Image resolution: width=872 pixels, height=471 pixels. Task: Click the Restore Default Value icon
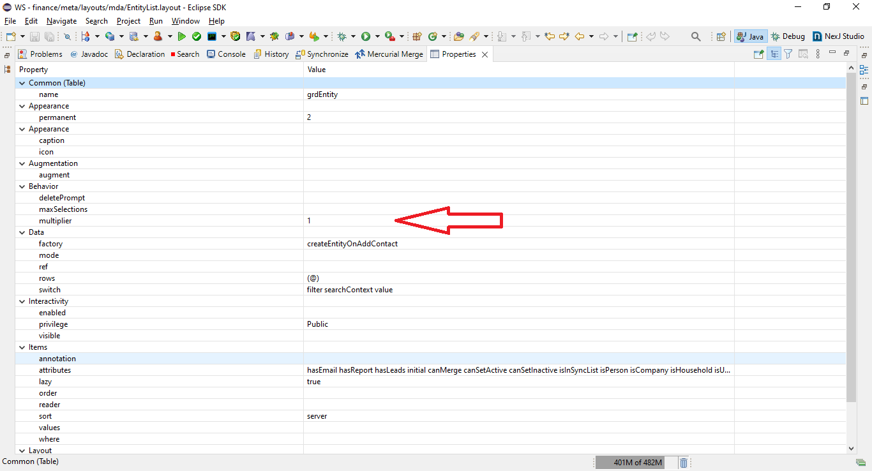pyautogui.click(x=803, y=54)
